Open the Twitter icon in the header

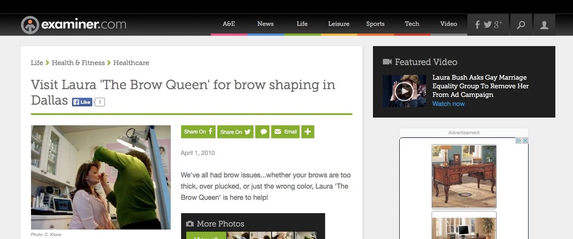click(488, 25)
